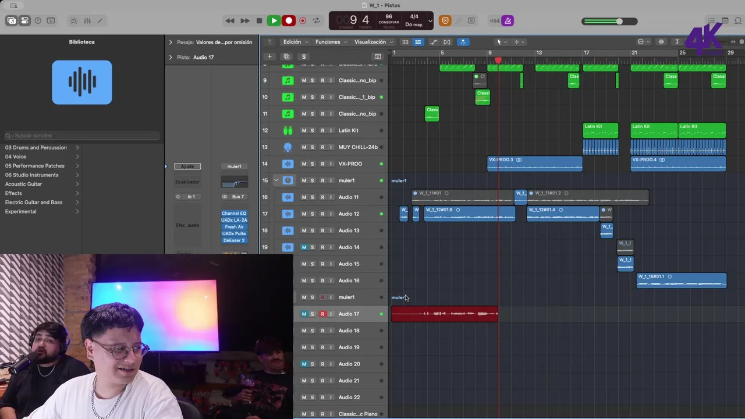Expand Electric Guitar and Bass category
The image size is (745, 419).
coord(77,203)
